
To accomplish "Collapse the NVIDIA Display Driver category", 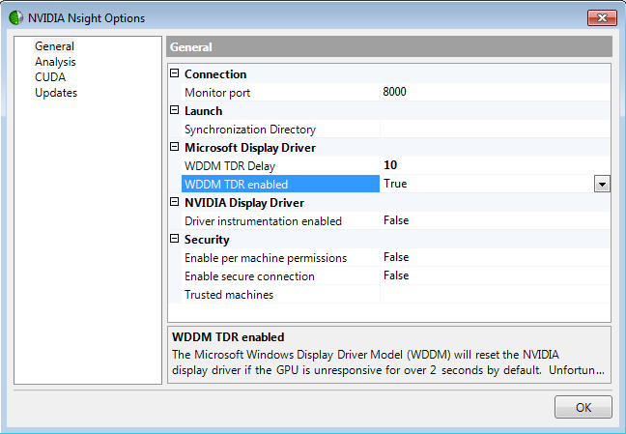I will (175, 202).
